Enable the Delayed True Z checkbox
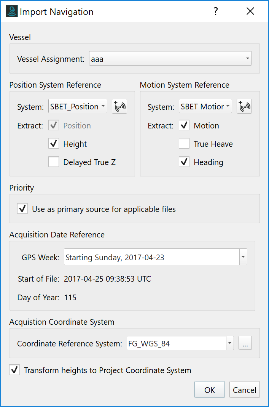 (54, 162)
